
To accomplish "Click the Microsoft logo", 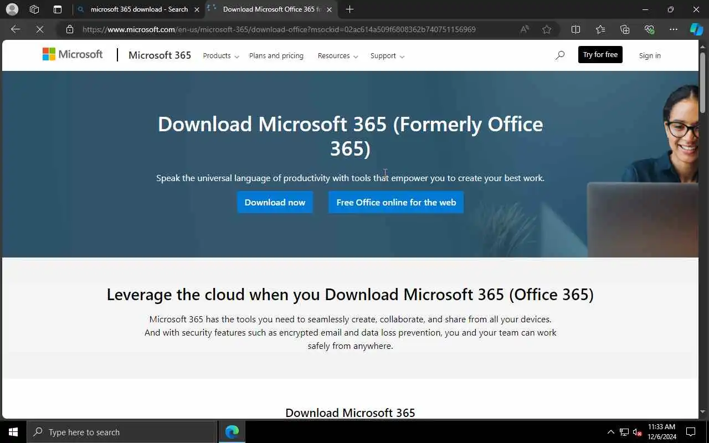I will click(x=73, y=54).
